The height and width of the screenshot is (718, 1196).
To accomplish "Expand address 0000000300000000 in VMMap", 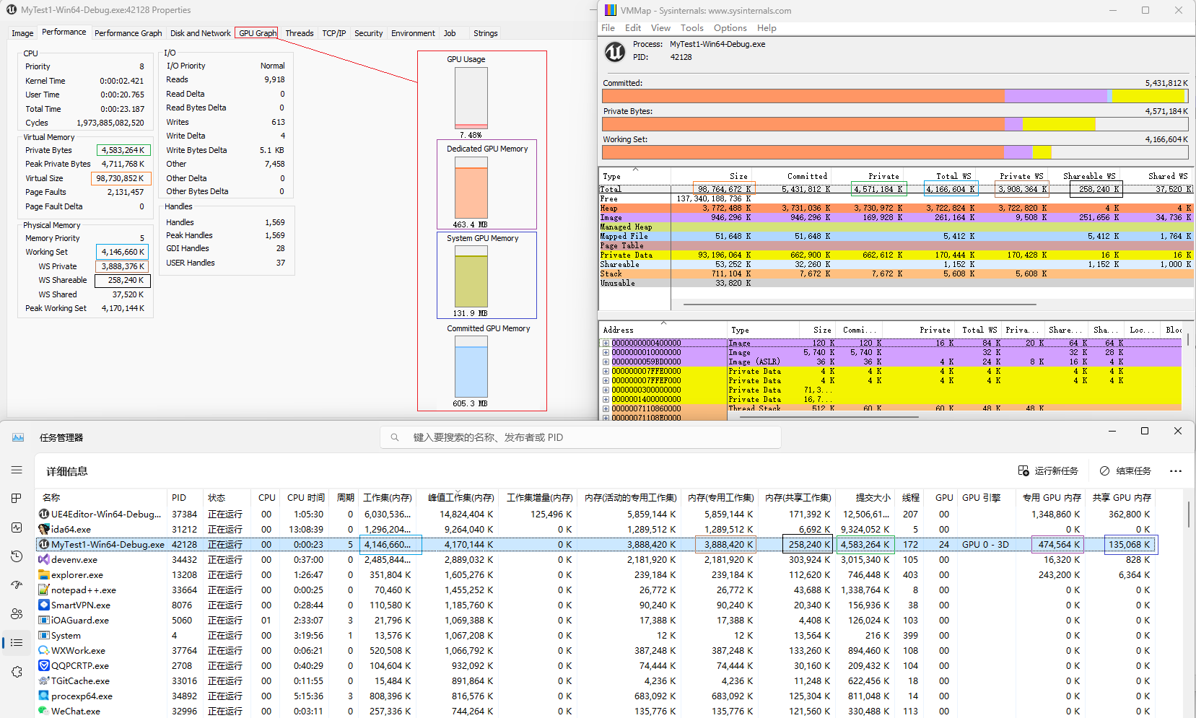I will tap(606, 390).
